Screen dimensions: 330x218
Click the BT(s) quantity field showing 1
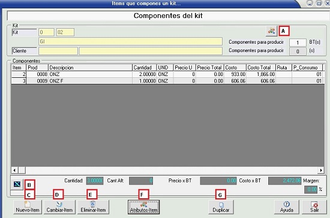pyautogui.click(x=298, y=43)
